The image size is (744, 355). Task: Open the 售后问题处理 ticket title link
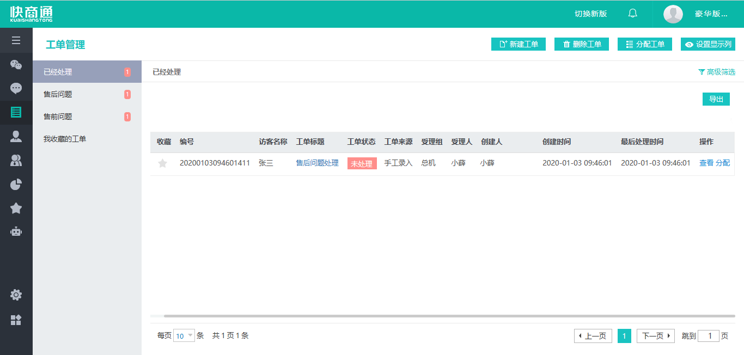(317, 163)
